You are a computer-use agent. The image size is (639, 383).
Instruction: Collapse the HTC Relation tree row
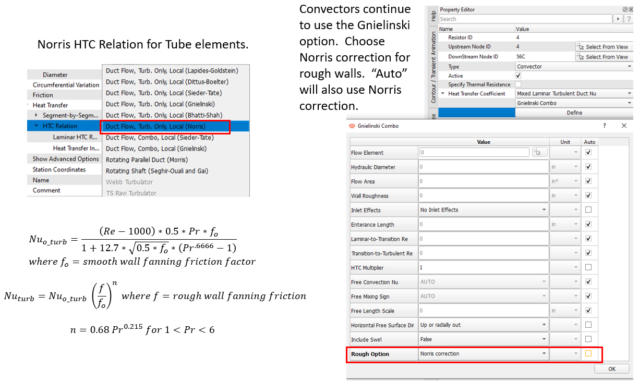[36, 126]
